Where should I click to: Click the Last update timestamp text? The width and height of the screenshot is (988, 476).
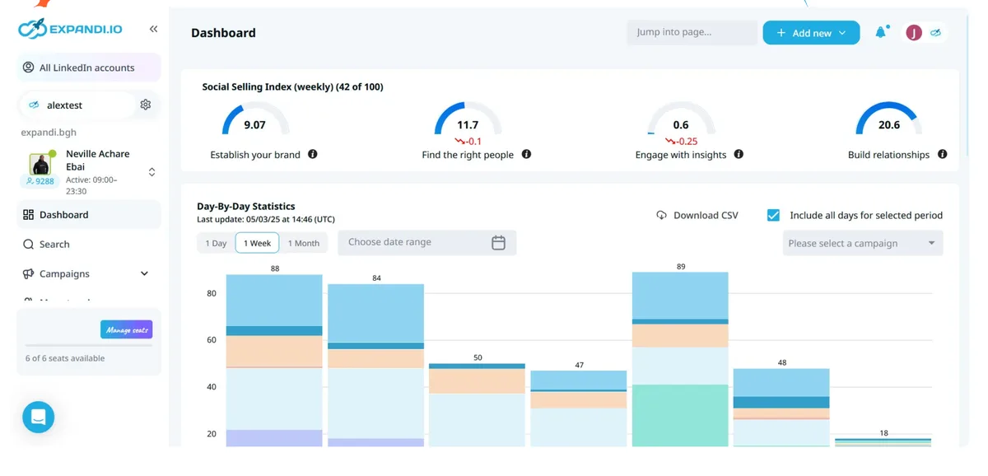tap(266, 219)
